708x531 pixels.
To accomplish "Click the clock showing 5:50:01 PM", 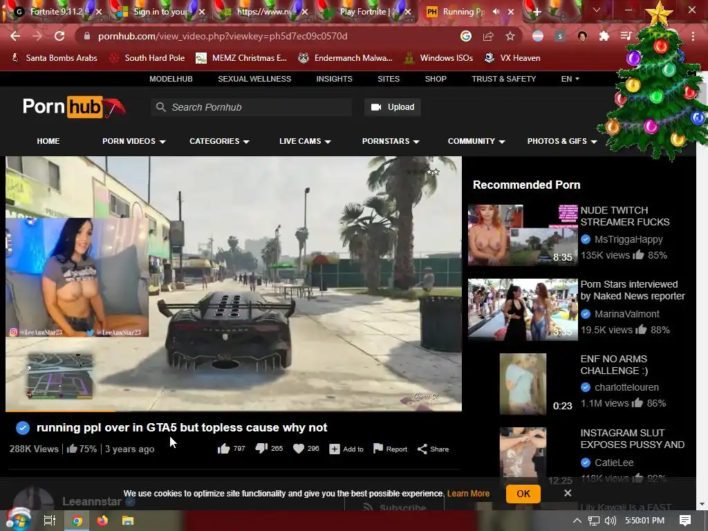I will pos(644,521).
